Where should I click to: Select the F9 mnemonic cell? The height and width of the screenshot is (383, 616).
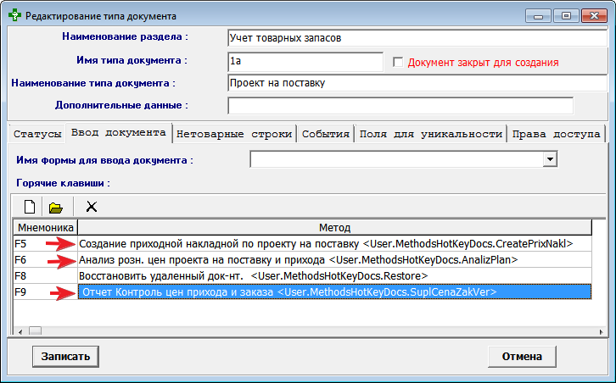[x=46, y=292]
